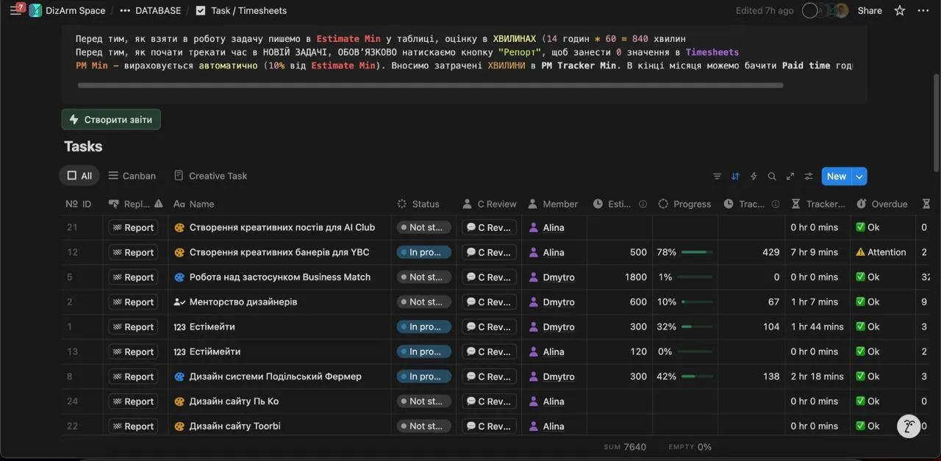This screenshot has width=941, height=461.
Task: Click info icon beside the Esti column header
Action: click(x=643, y=204)
